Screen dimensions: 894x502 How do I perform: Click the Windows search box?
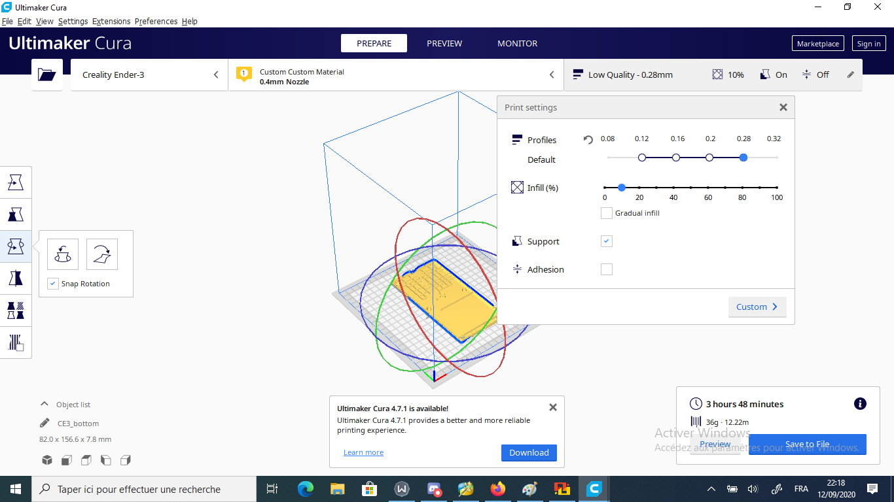pyautogui.click(x=144, y=489)
